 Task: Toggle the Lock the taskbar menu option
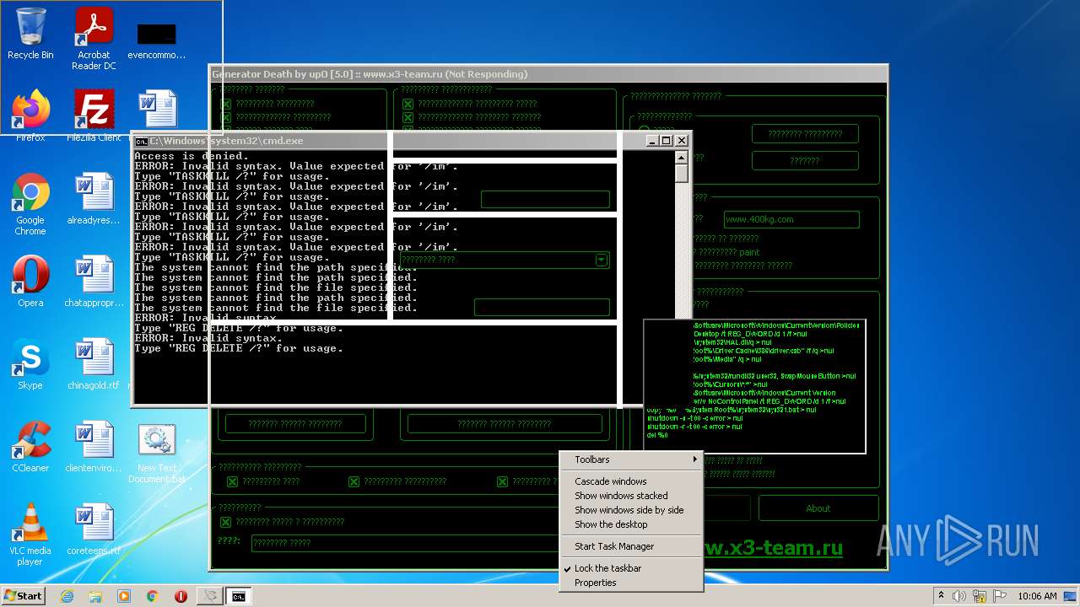(x=607, y=568)
